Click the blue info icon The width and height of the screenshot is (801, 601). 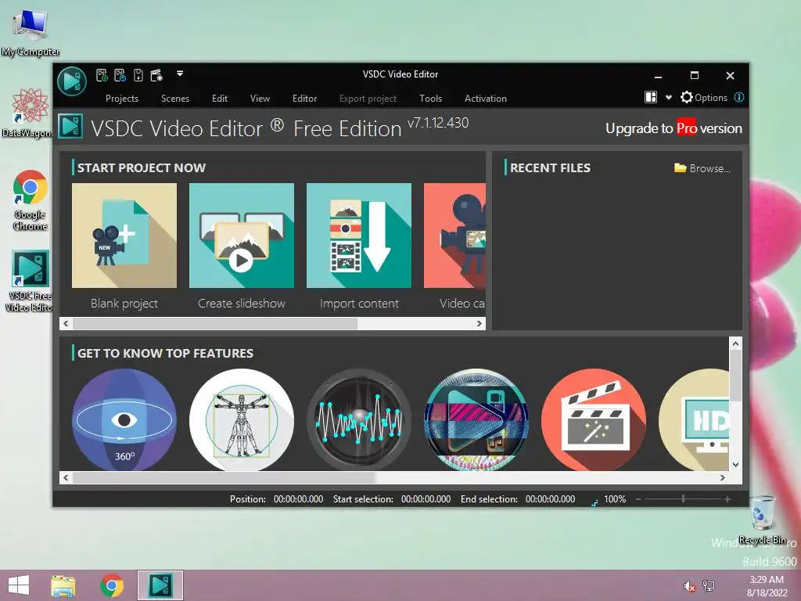738,97
